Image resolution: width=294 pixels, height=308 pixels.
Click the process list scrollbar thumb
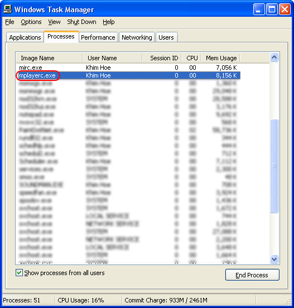(x=274, y=166)
